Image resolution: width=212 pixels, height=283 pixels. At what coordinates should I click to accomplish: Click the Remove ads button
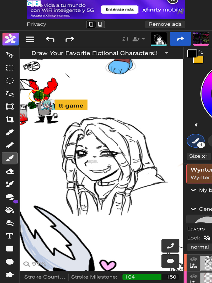(165, 24)
